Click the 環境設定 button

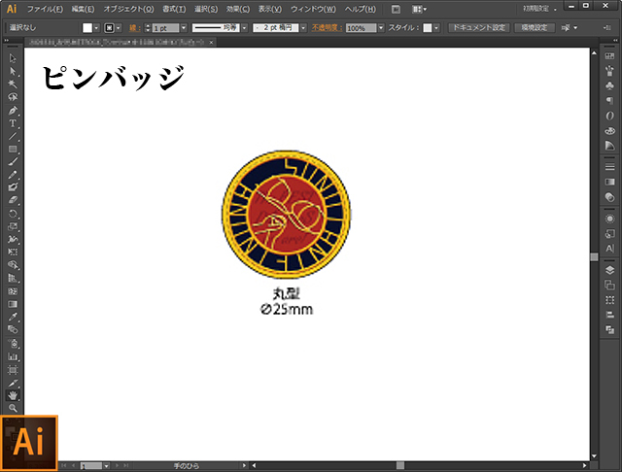click(x=534, y=28)
